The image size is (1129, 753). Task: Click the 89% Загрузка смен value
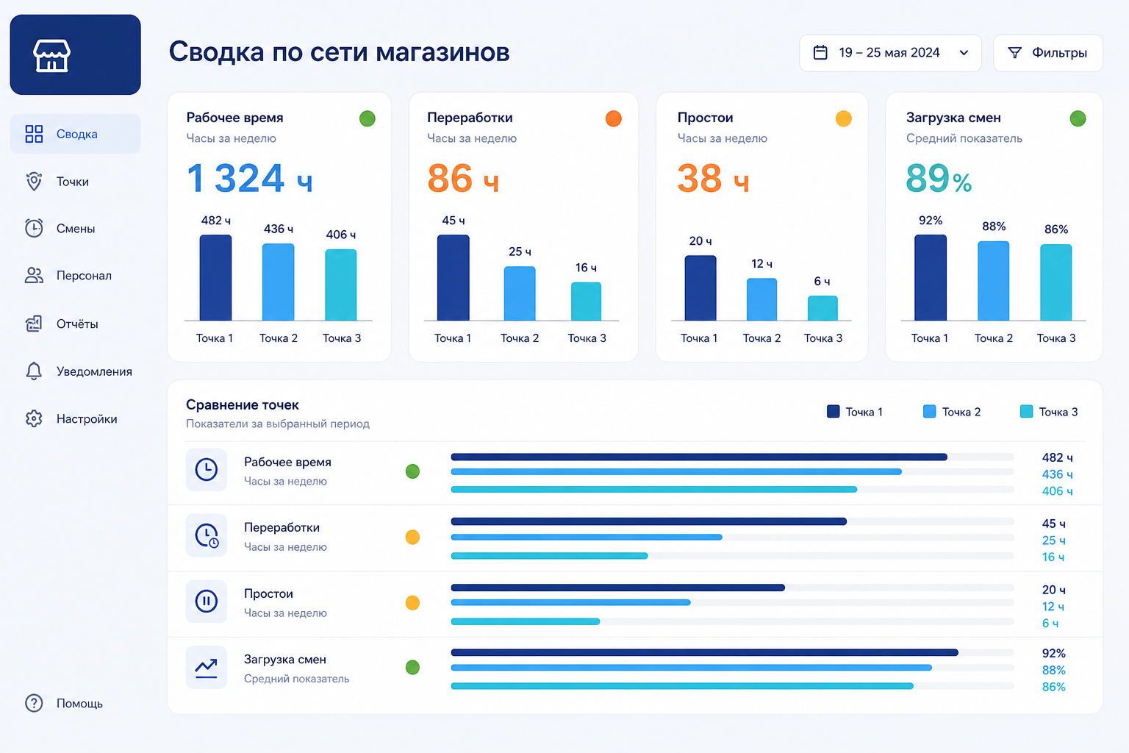click(x=939, y=179)
